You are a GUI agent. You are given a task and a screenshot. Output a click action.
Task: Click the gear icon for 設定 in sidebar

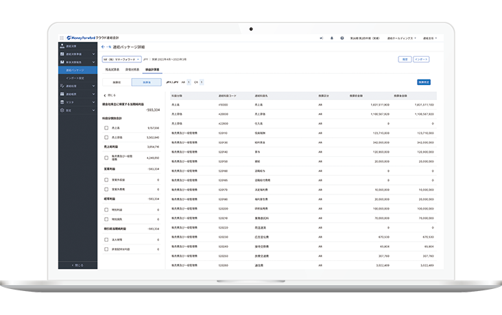pos(62,110)
